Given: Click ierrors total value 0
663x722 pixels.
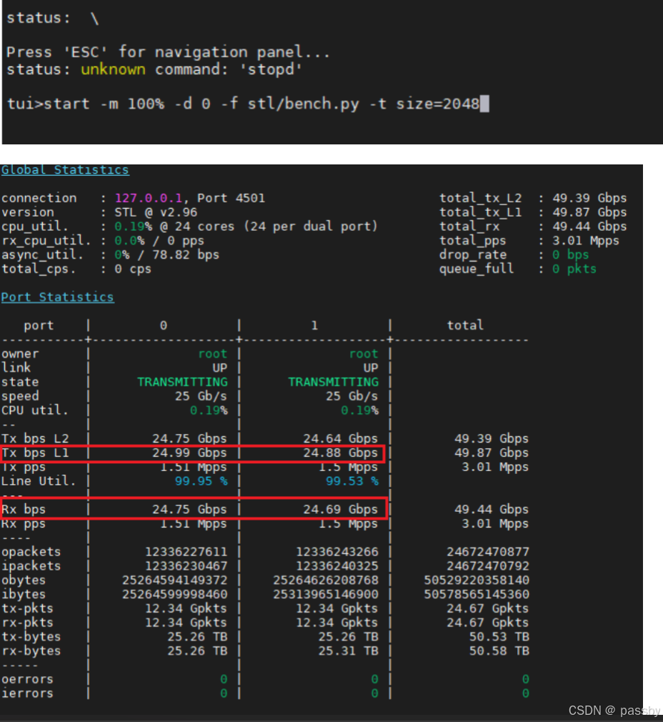Looking at the screenshot, I should click(525, 693).
